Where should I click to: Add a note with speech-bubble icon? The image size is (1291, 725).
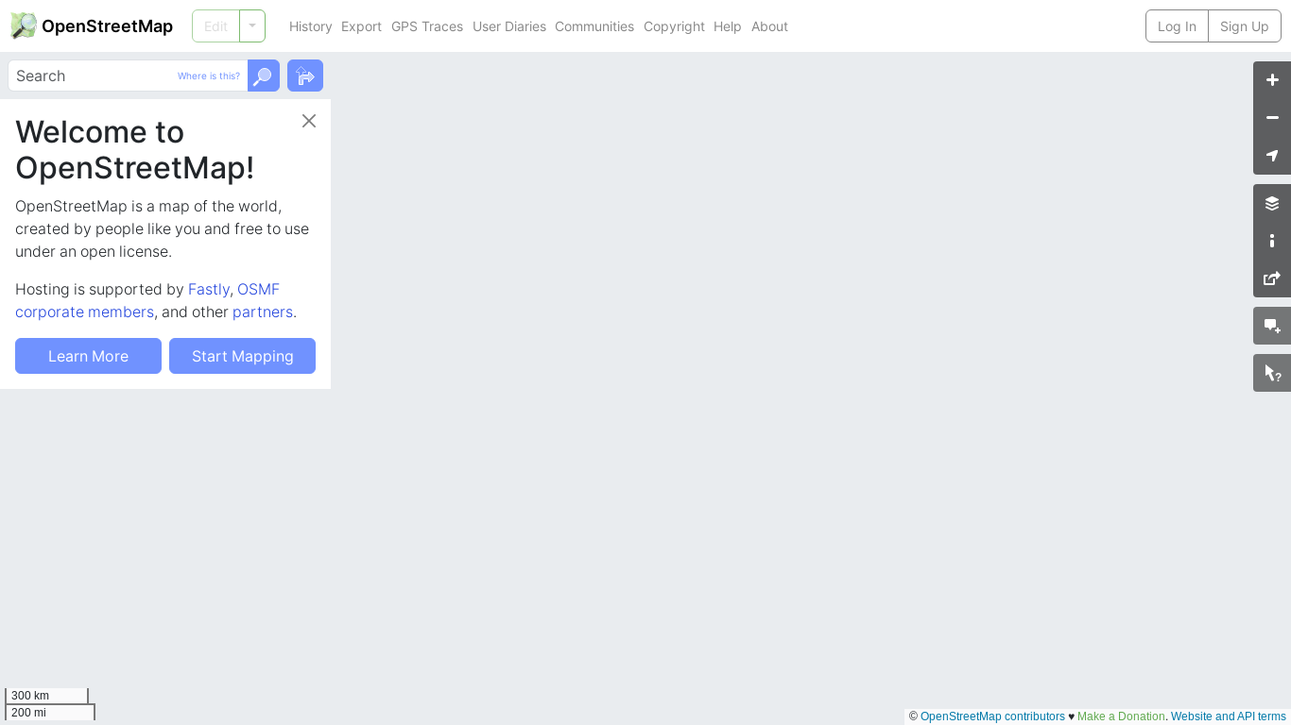(x=1272, y=326)
